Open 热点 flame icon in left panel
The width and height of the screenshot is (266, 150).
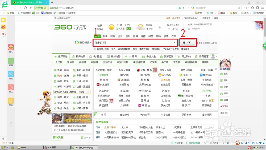pyautogui.click(x=11, y=87)
